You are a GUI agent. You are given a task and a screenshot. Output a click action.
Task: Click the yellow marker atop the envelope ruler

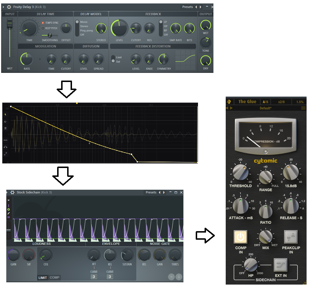[77, 103]
